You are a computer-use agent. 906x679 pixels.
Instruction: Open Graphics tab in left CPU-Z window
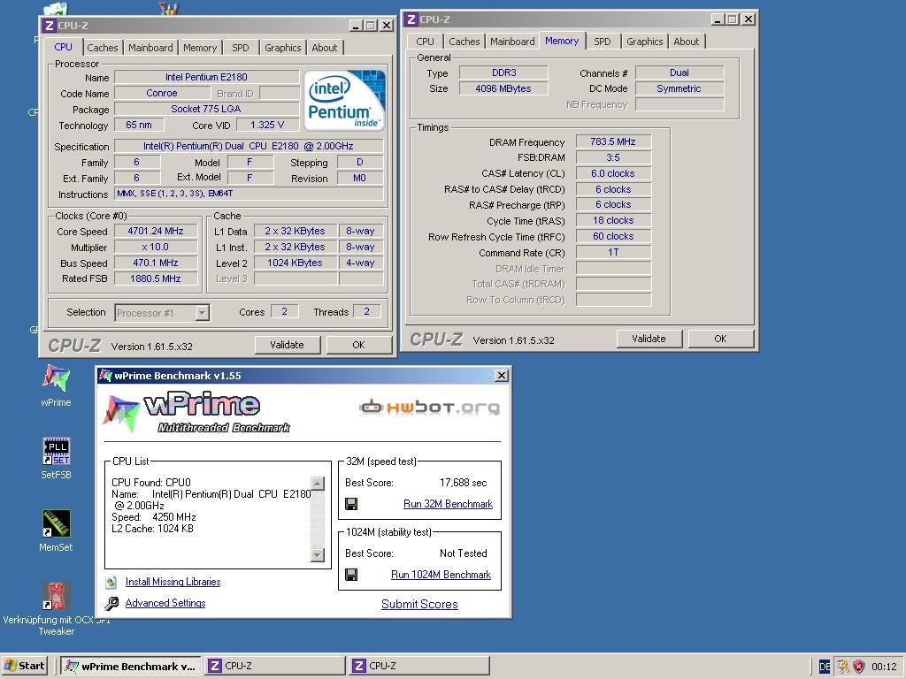coord(282,48)
